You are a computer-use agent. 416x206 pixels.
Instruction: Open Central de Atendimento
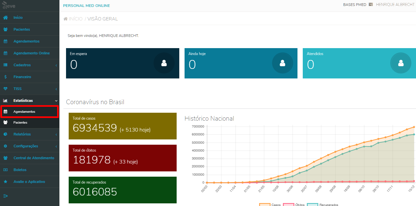(x=30, y=158)
